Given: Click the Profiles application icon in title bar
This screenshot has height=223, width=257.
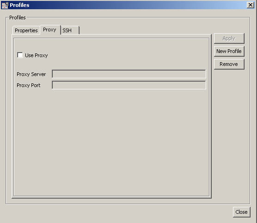Looking at the screenshot, I should point(5,5).
